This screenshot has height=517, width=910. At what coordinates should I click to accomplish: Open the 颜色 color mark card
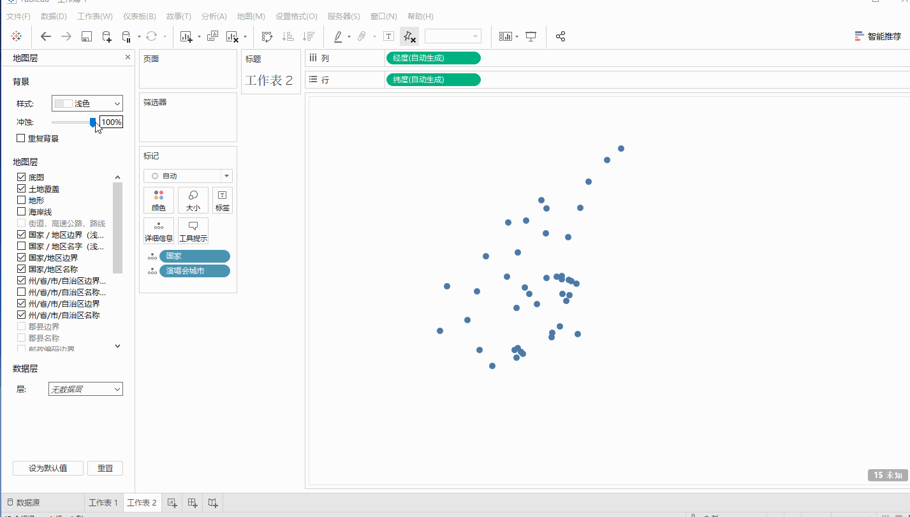(x=159, y=200)
